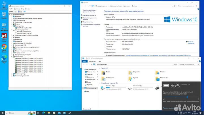
Task: Click the scan for hardware changes monitor icon
Action: point(25,12)
